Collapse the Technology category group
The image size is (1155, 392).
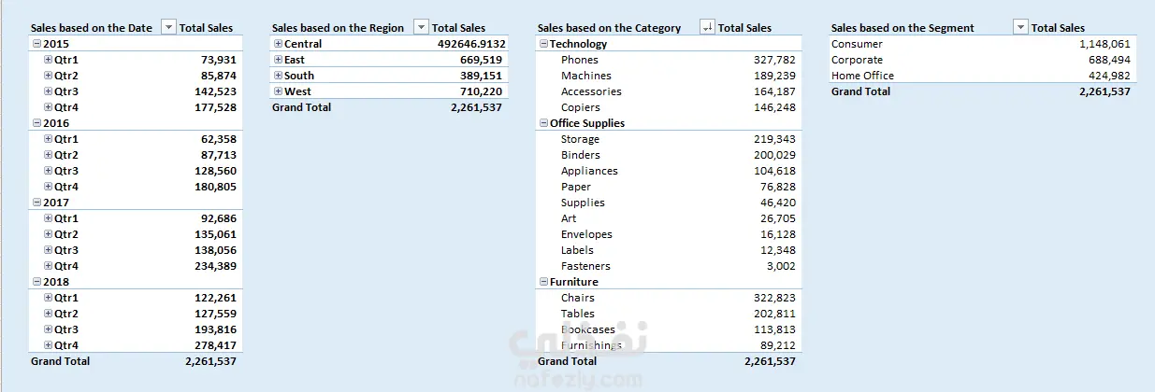point(543,44)
